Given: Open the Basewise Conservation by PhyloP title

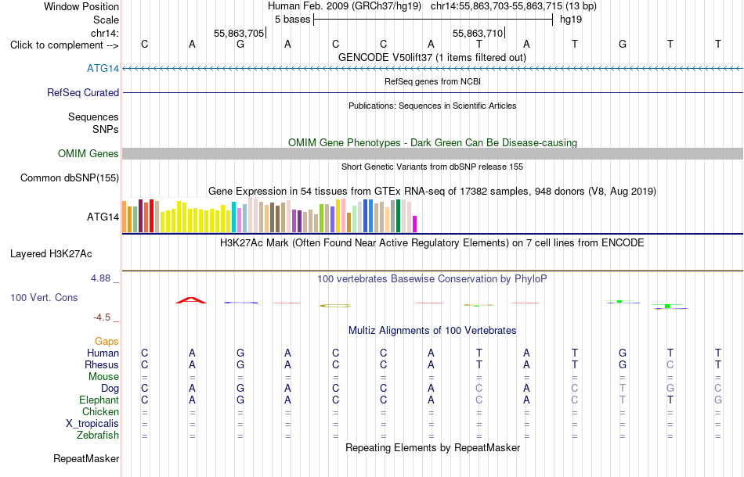Looking at the screenshot, I should point(432,279).
